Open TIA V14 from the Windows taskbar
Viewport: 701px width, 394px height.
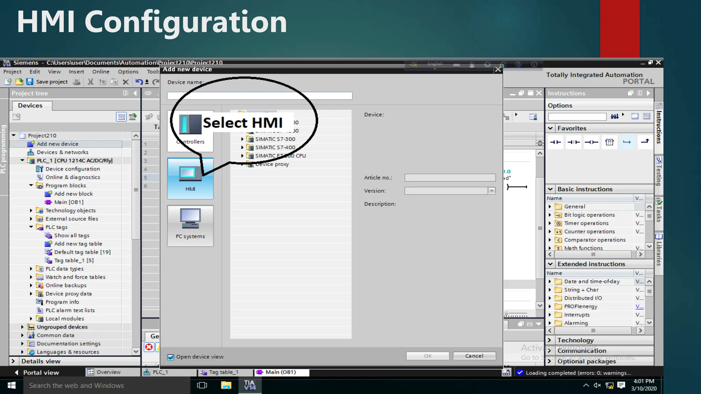250,385
